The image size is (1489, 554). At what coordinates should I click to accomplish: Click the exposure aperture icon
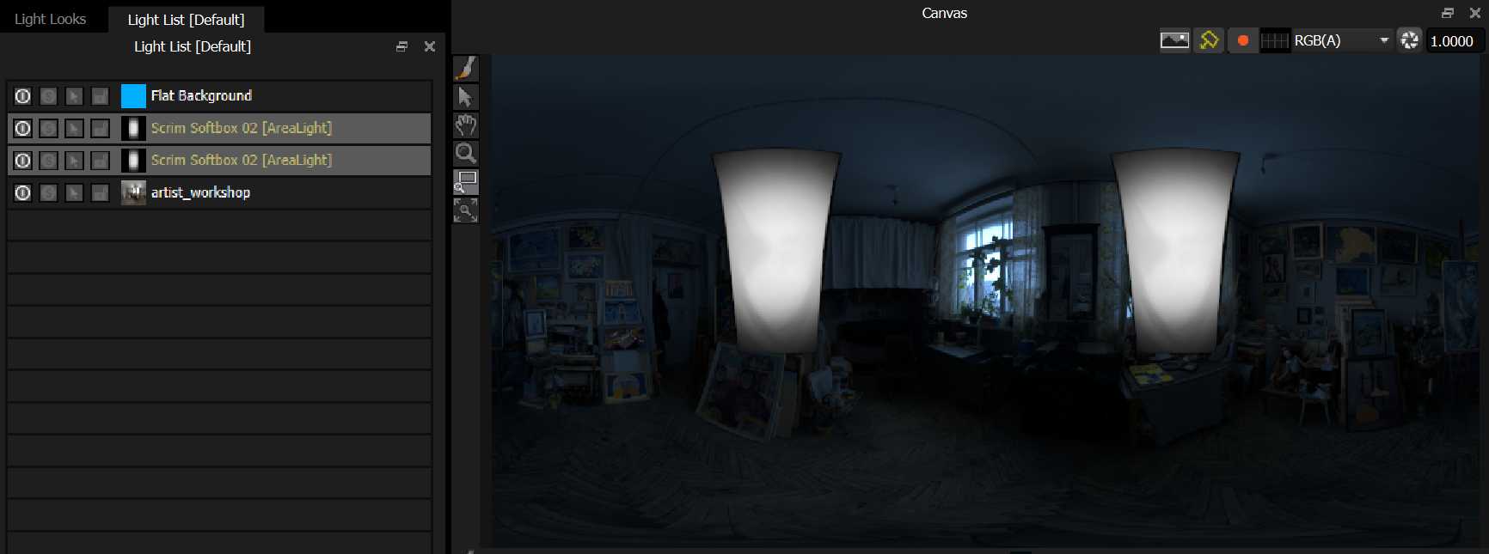[x=1409, y=40]
